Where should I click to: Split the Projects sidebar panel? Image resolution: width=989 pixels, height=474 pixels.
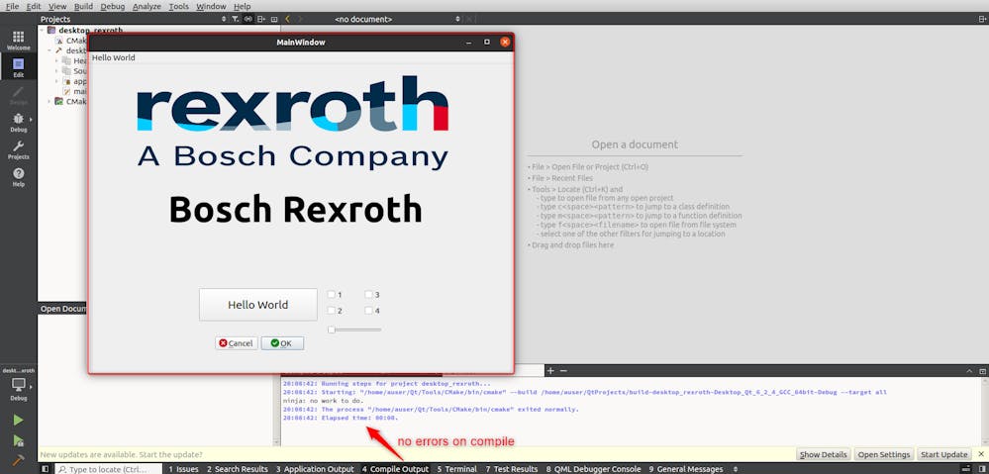tap(261, 20)
